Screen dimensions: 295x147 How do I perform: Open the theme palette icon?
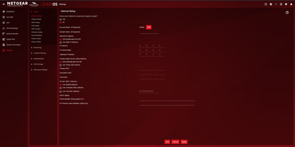coord(286,4)
